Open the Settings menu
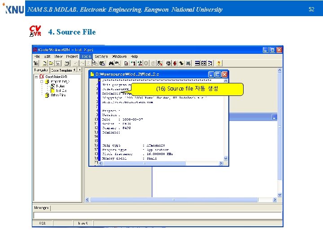 (x=101, y=56)
